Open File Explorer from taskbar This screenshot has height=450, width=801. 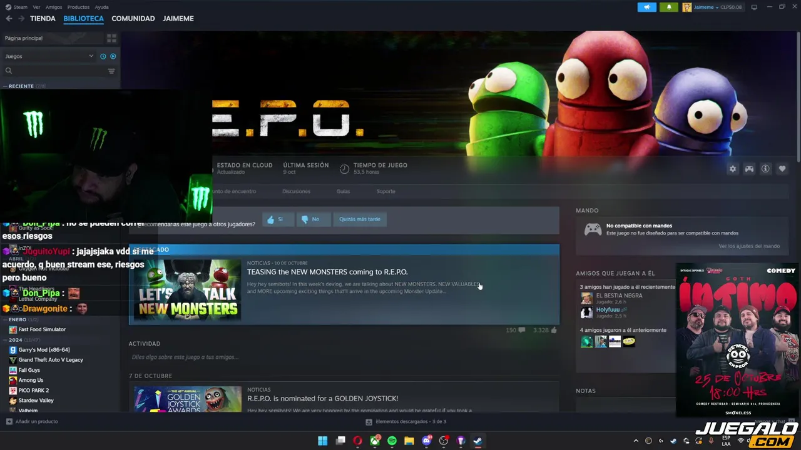(x=409, y=441)
